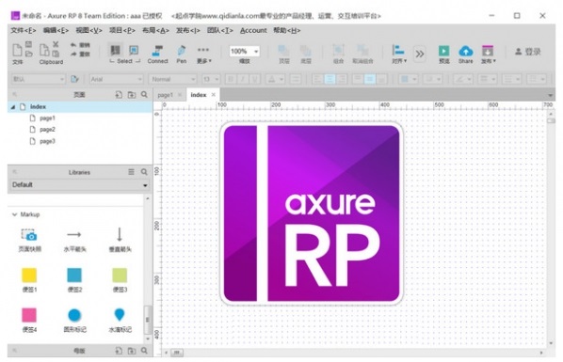Click search icon in Libraries panel
The width and height of the screenshot is (563, 362).
(x=144, y=172)
